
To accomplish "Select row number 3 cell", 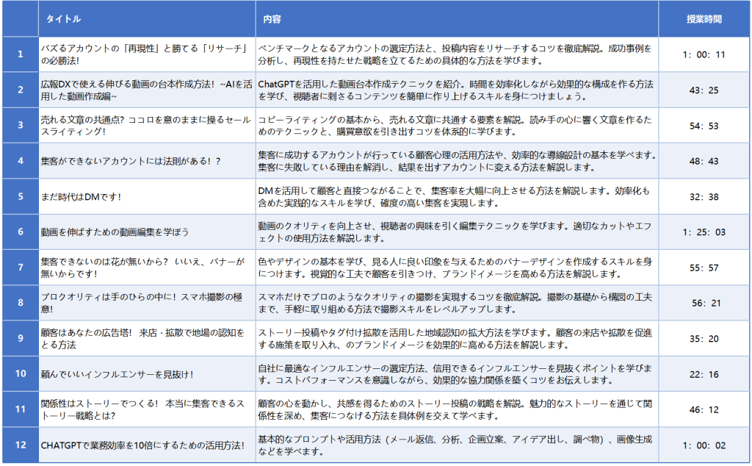I will pos(20,125).
